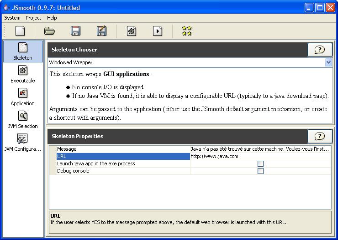Viewport: 338px width, 240px height.
Task: Open a project with the folder icon
Action: (49, 31)
